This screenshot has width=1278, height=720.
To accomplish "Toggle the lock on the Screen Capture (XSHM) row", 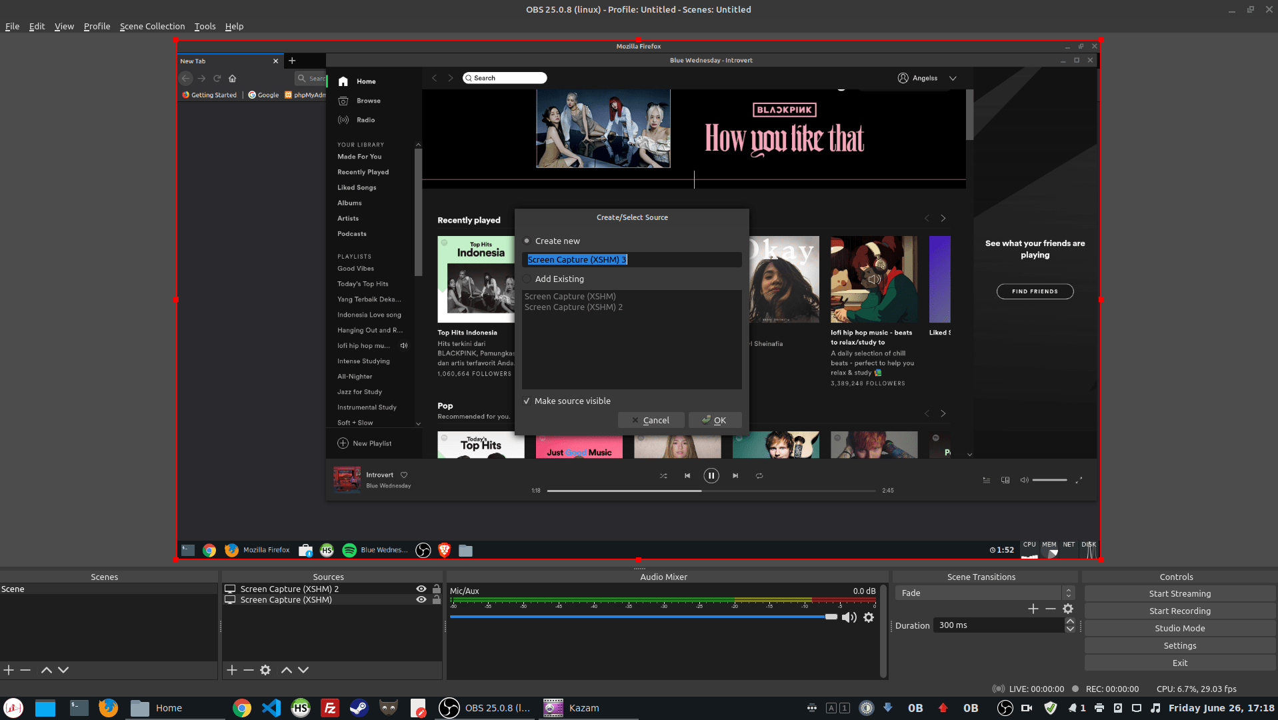I will (x=437, y=600).
